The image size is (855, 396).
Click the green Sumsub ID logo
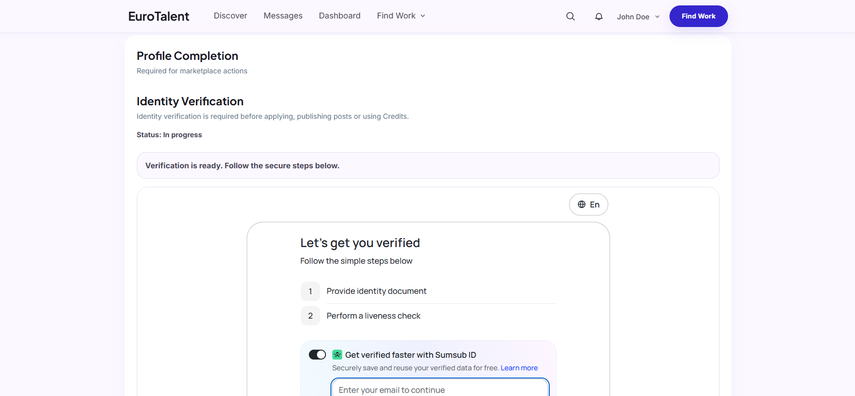click(x=337, y=355)
